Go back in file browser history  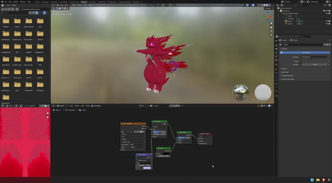[x=3, y=9]
